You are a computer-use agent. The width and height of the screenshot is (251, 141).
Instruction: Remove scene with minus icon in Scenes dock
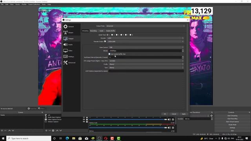5,130
